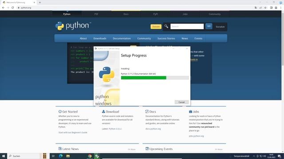Open the About menu item

point(83,38)
